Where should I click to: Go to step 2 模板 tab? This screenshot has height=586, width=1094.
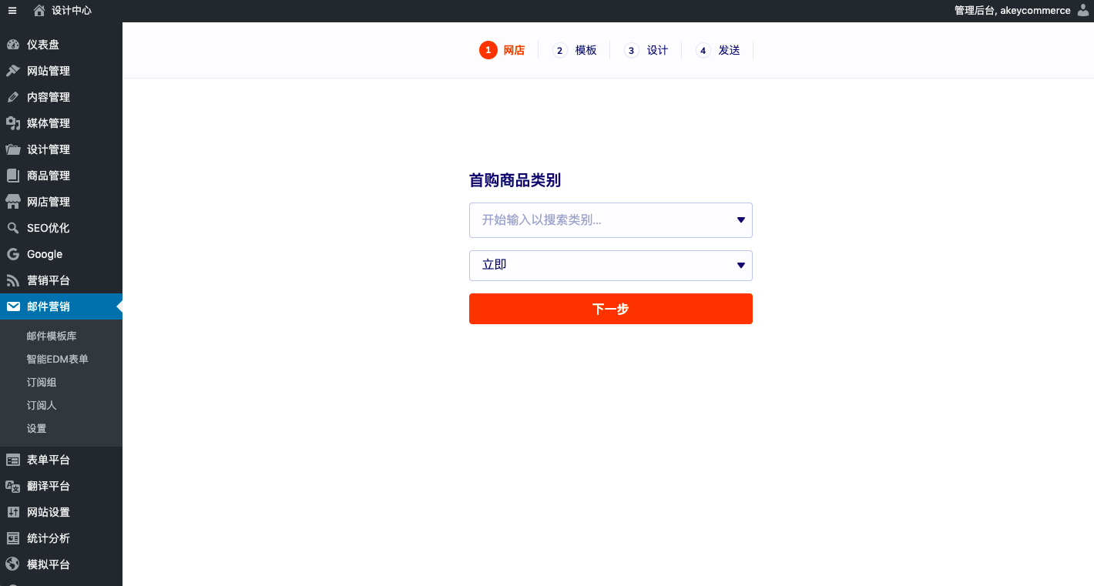(x=575, y=50)
